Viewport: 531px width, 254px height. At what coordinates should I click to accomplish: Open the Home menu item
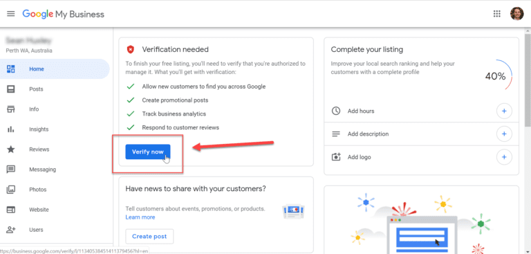pyautogui.click(x=55, y=69)
